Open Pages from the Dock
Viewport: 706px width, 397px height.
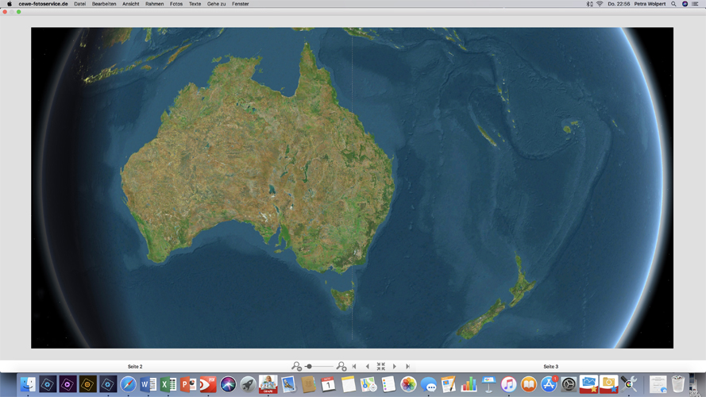click(449, 384)
